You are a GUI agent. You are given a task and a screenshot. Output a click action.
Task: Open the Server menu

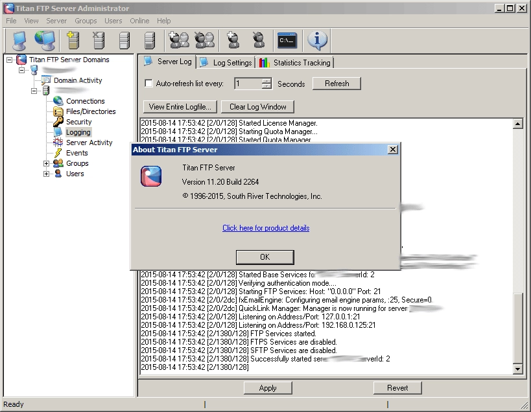tap(56, 21)
